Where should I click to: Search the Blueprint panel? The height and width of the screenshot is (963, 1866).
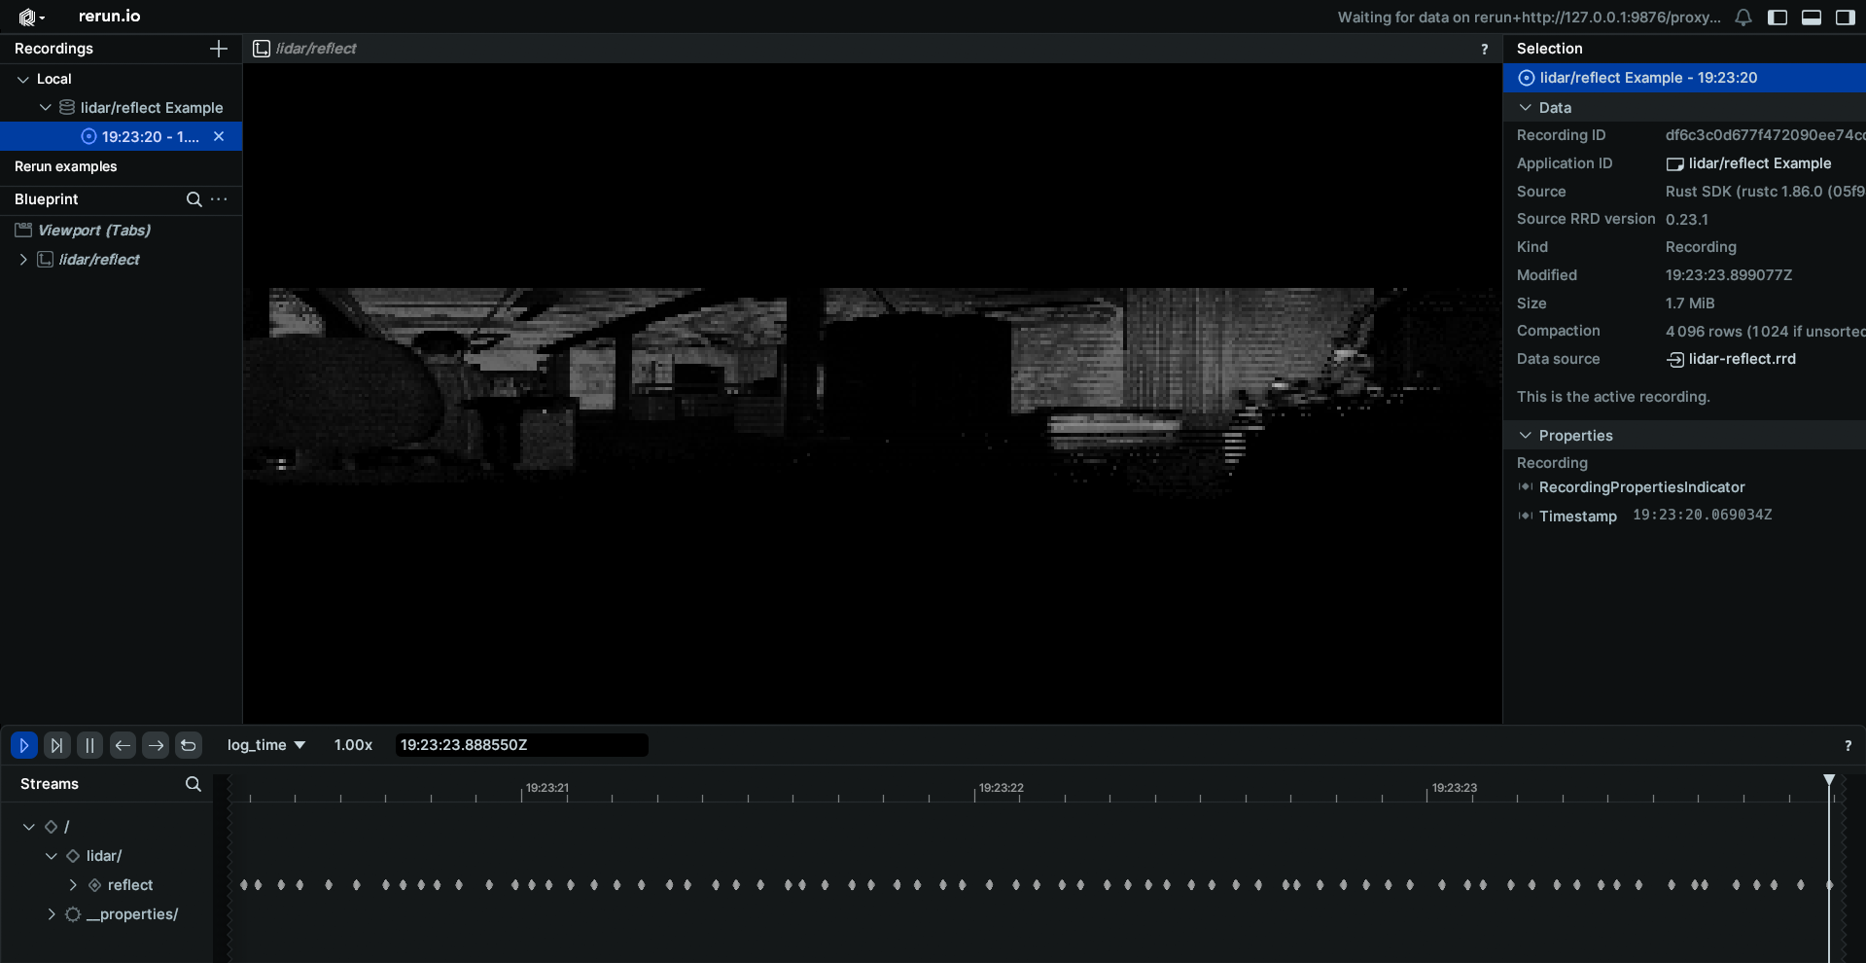click(194, 199)
